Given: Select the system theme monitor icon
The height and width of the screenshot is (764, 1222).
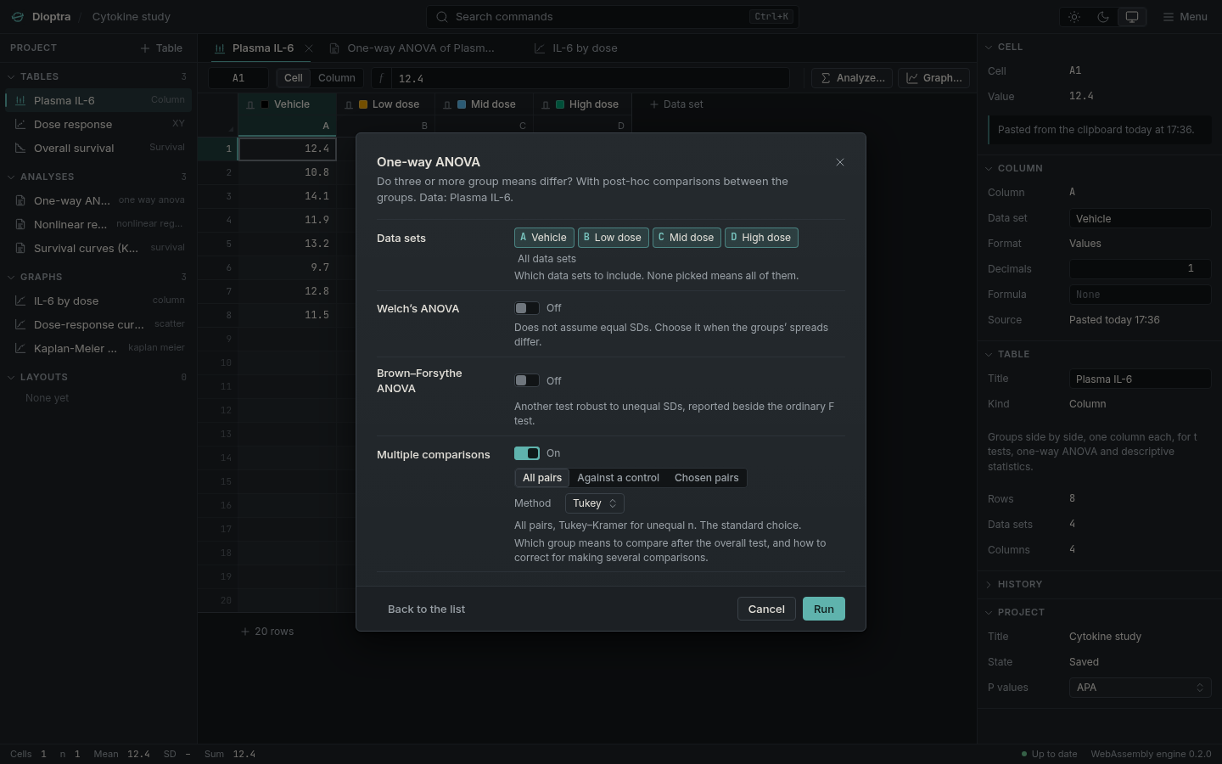Looking at the screenshot, I should 1132,17.
